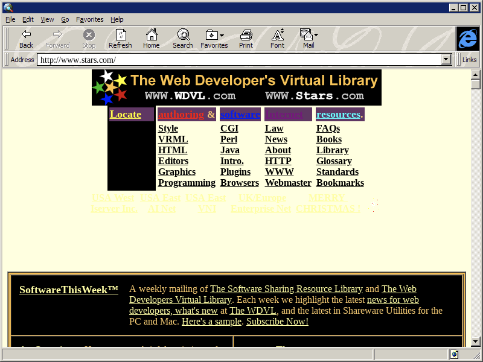Viewport: 483px width, 362px height.
Task: Click the Internet Explorer logo icon
Action: point(467,39)
